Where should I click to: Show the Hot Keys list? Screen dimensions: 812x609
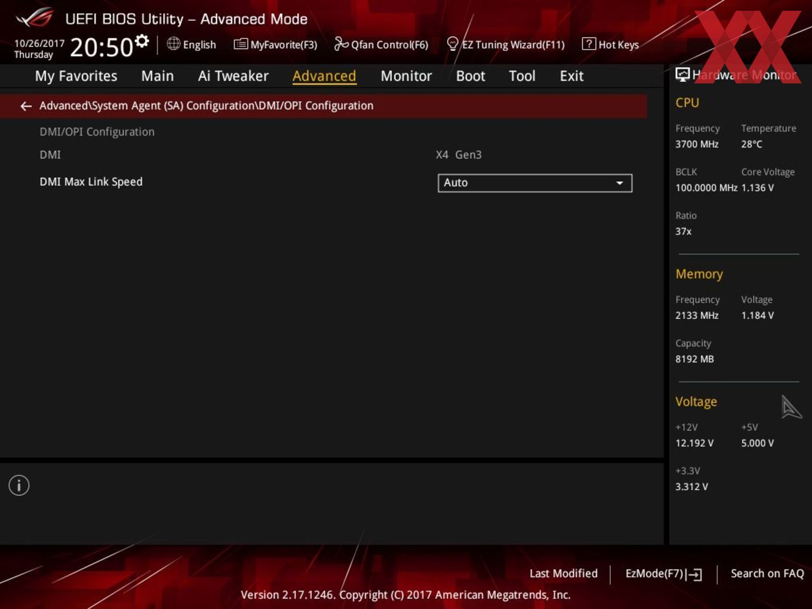click(611, 44)
